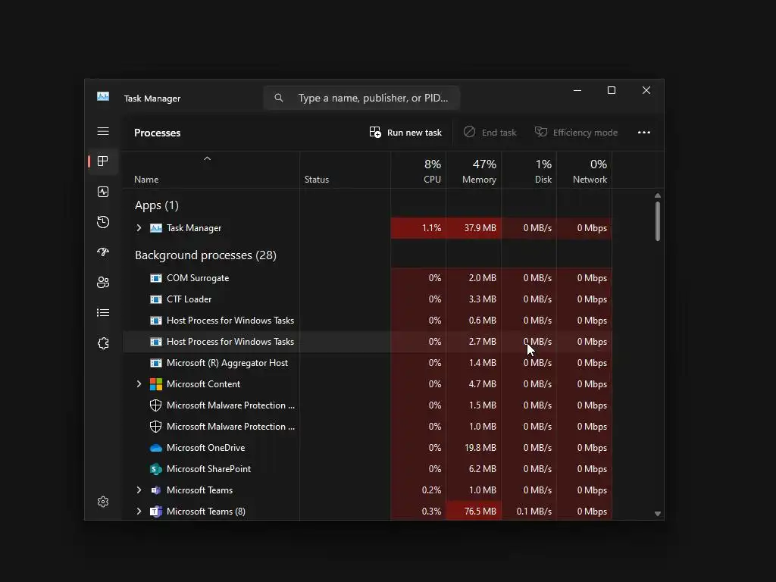Open the Performance sidebar icon
Image resolution: width=776 pixels, height=582 pixels.
point(103,192)
